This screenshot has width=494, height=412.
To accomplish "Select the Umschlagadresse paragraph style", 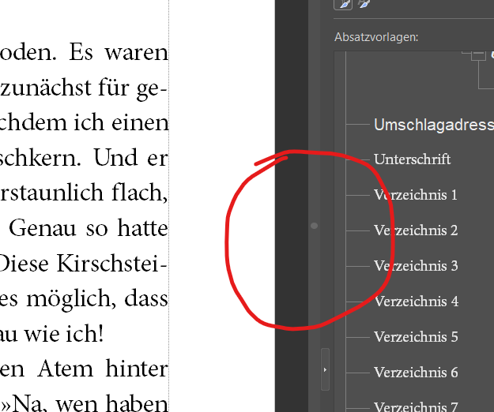I will [433, 125].
